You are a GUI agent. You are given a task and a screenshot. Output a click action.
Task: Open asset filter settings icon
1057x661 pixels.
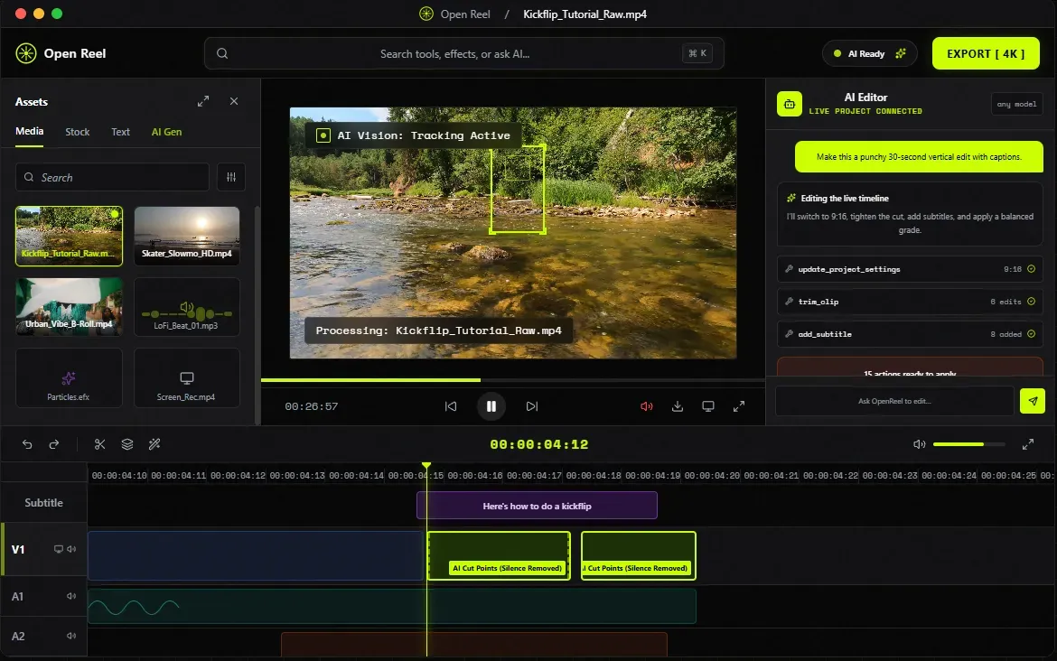pyautogui.click(x=231, y=177)
